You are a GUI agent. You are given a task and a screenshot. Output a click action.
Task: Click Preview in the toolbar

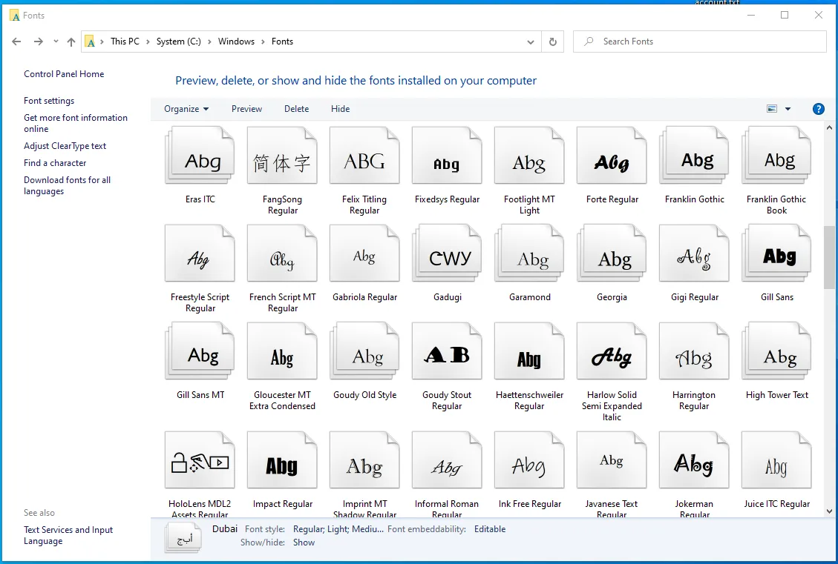pyautogui.click(x=246, y=109)
